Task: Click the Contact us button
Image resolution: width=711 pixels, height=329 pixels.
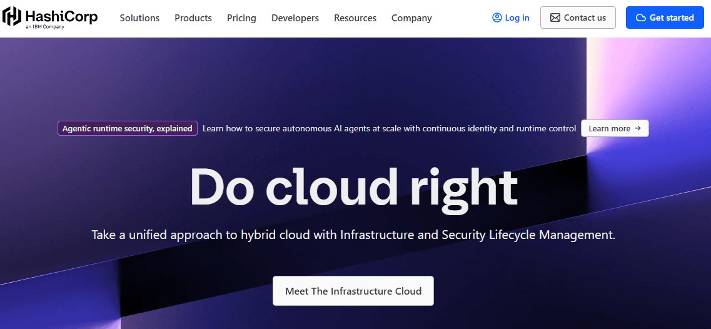Action: [x=578, y=18]
